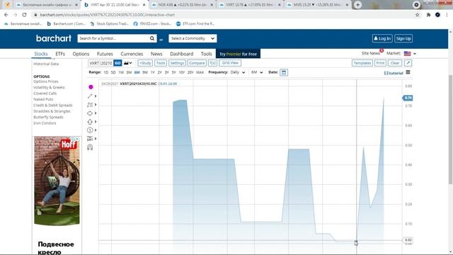Expand text tool options arrow
Viewport: 453px width, 255px height.
pyautogui.click(x=96, y=105)
